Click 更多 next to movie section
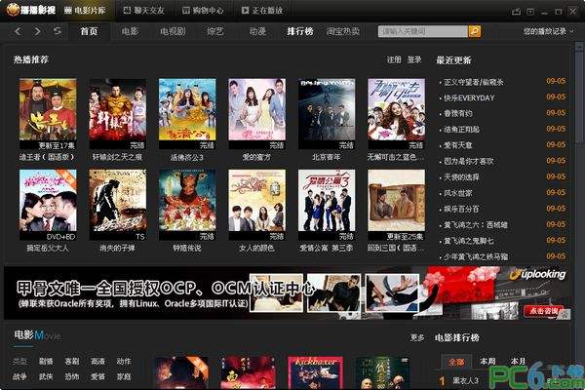585x390 pixels. click(417, 337)
